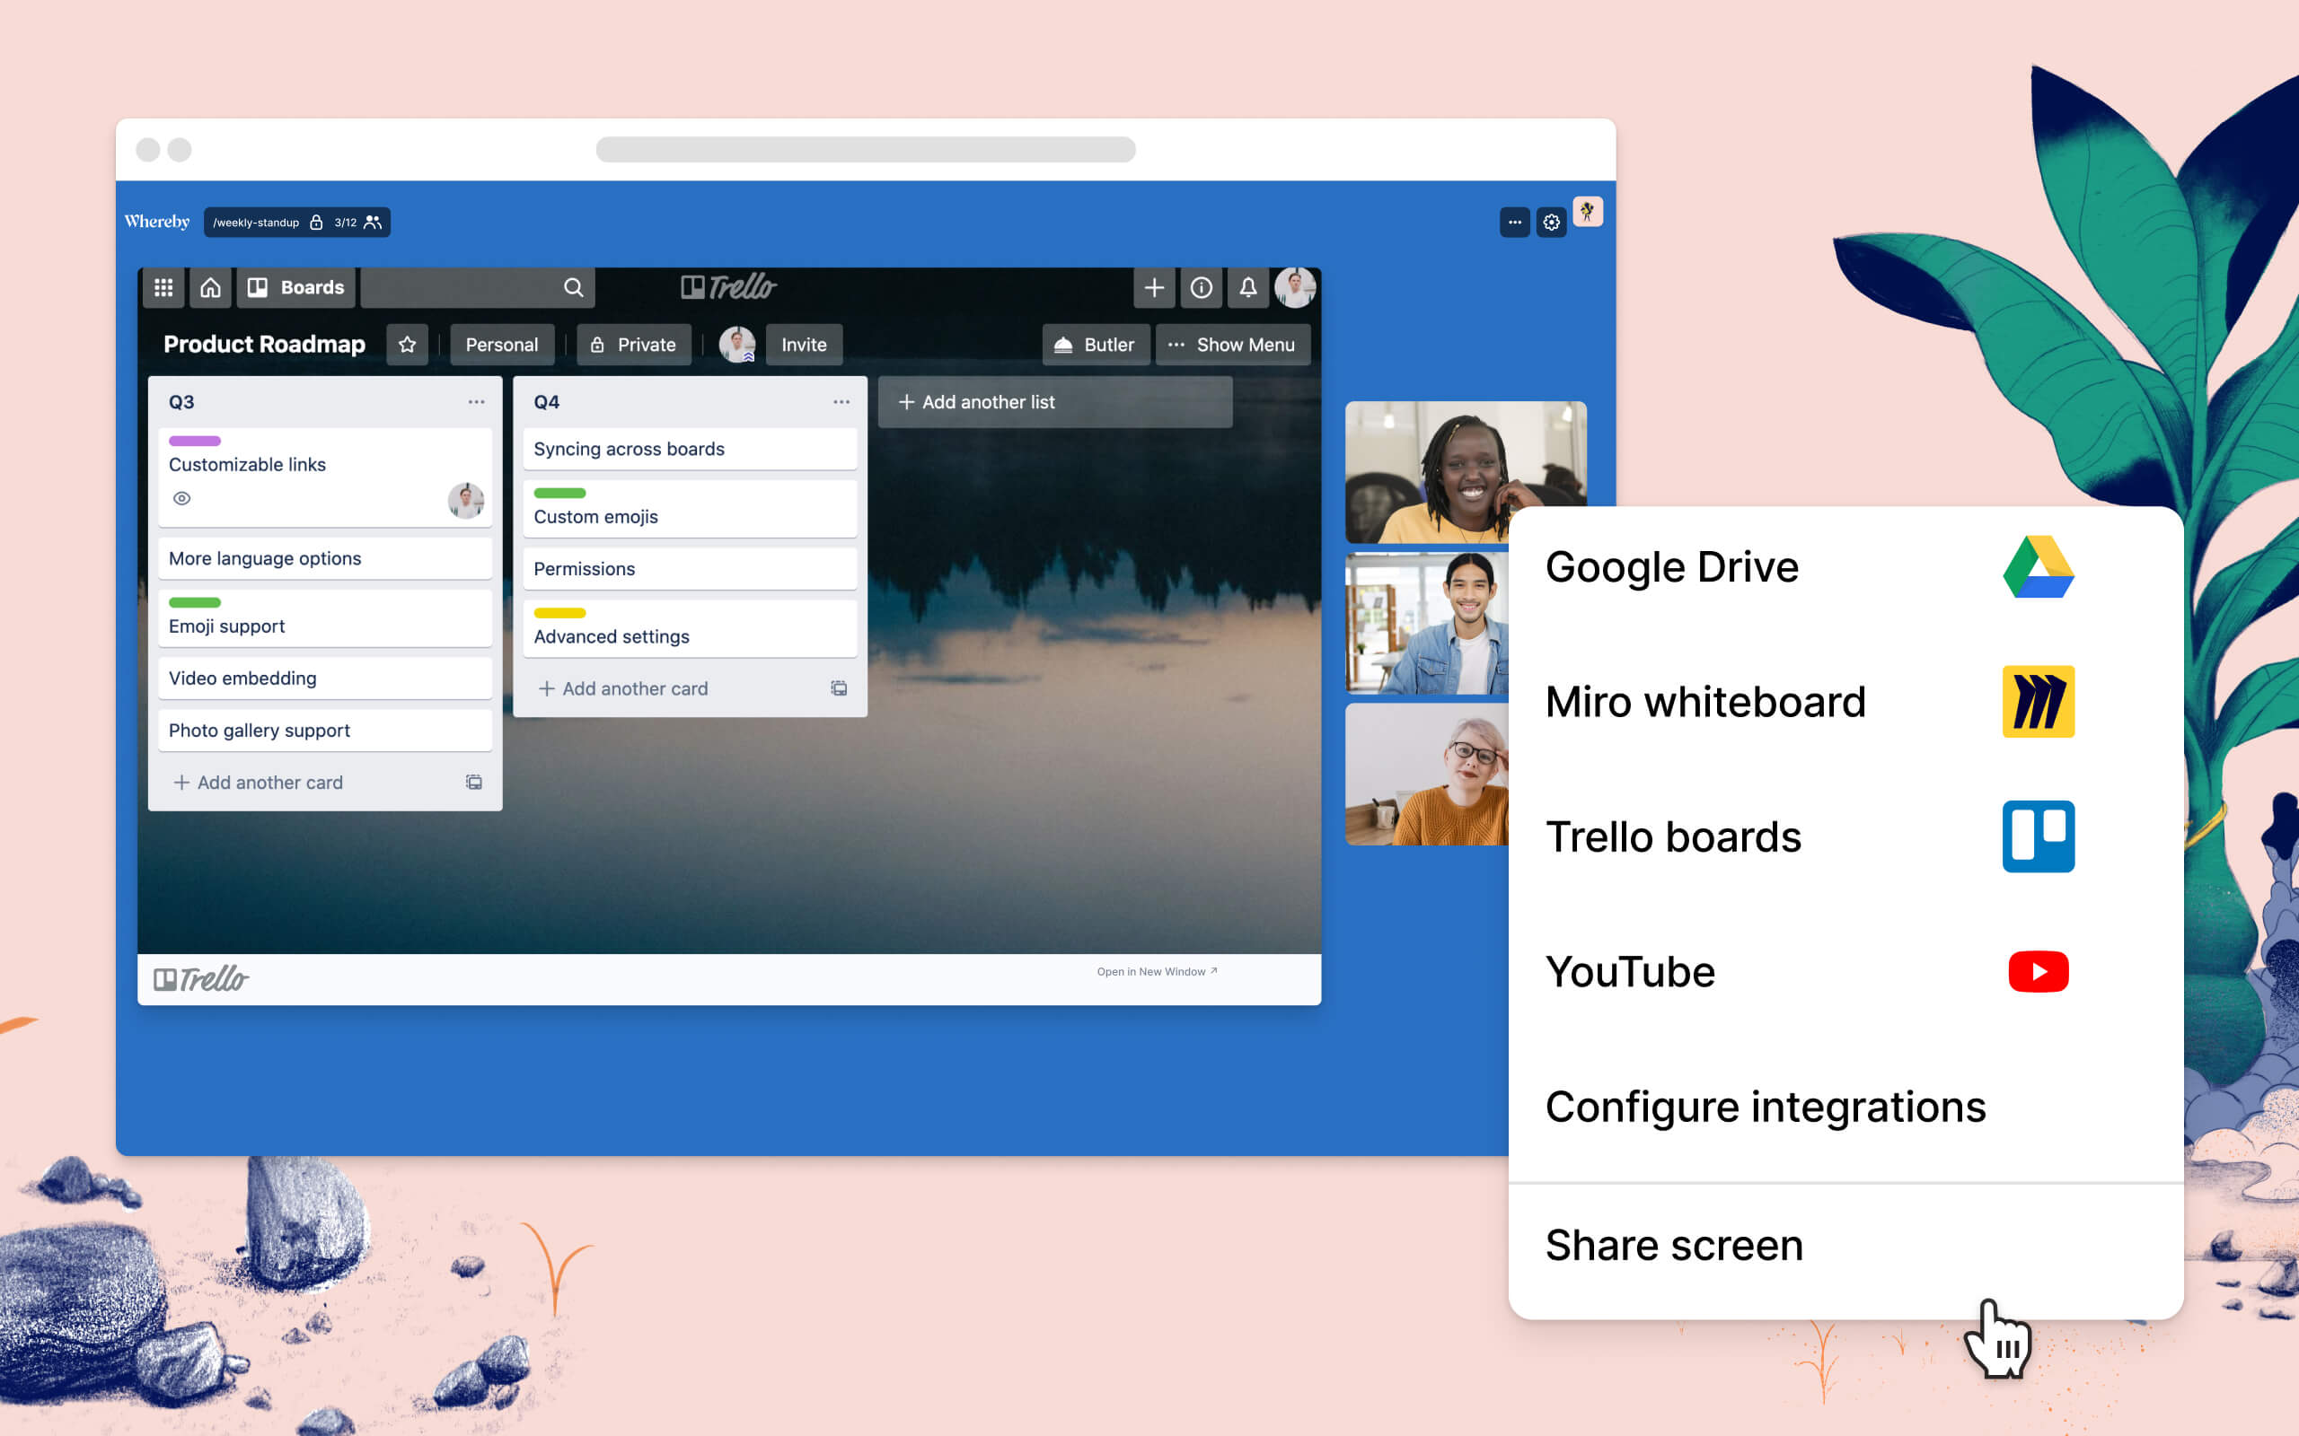
Task: Star the Product Roadmap board
Action: pos(408,344)
